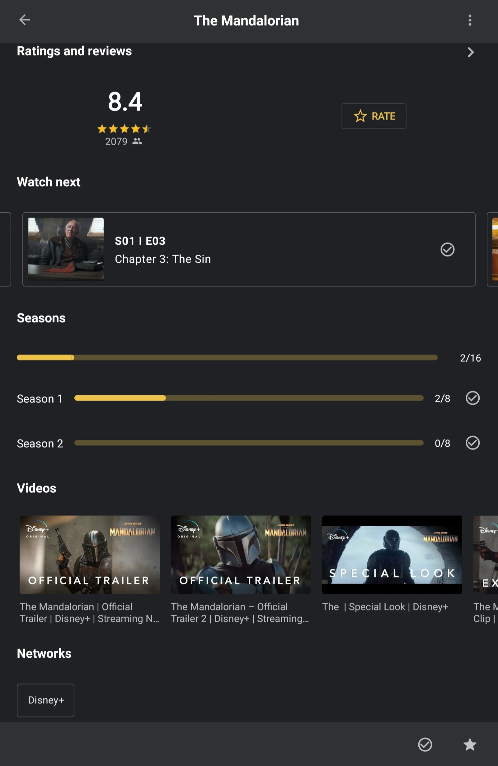Click Season 2 progress bar

click(x=249, y=443)
